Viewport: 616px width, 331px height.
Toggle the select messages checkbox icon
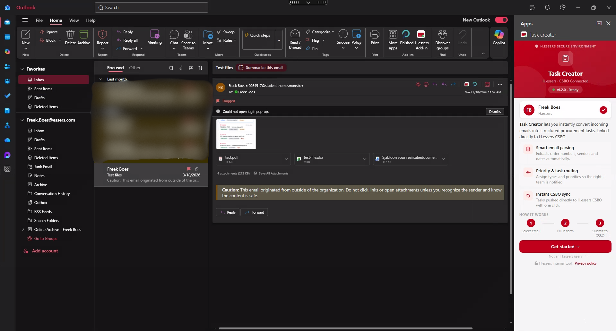[171, 68]
